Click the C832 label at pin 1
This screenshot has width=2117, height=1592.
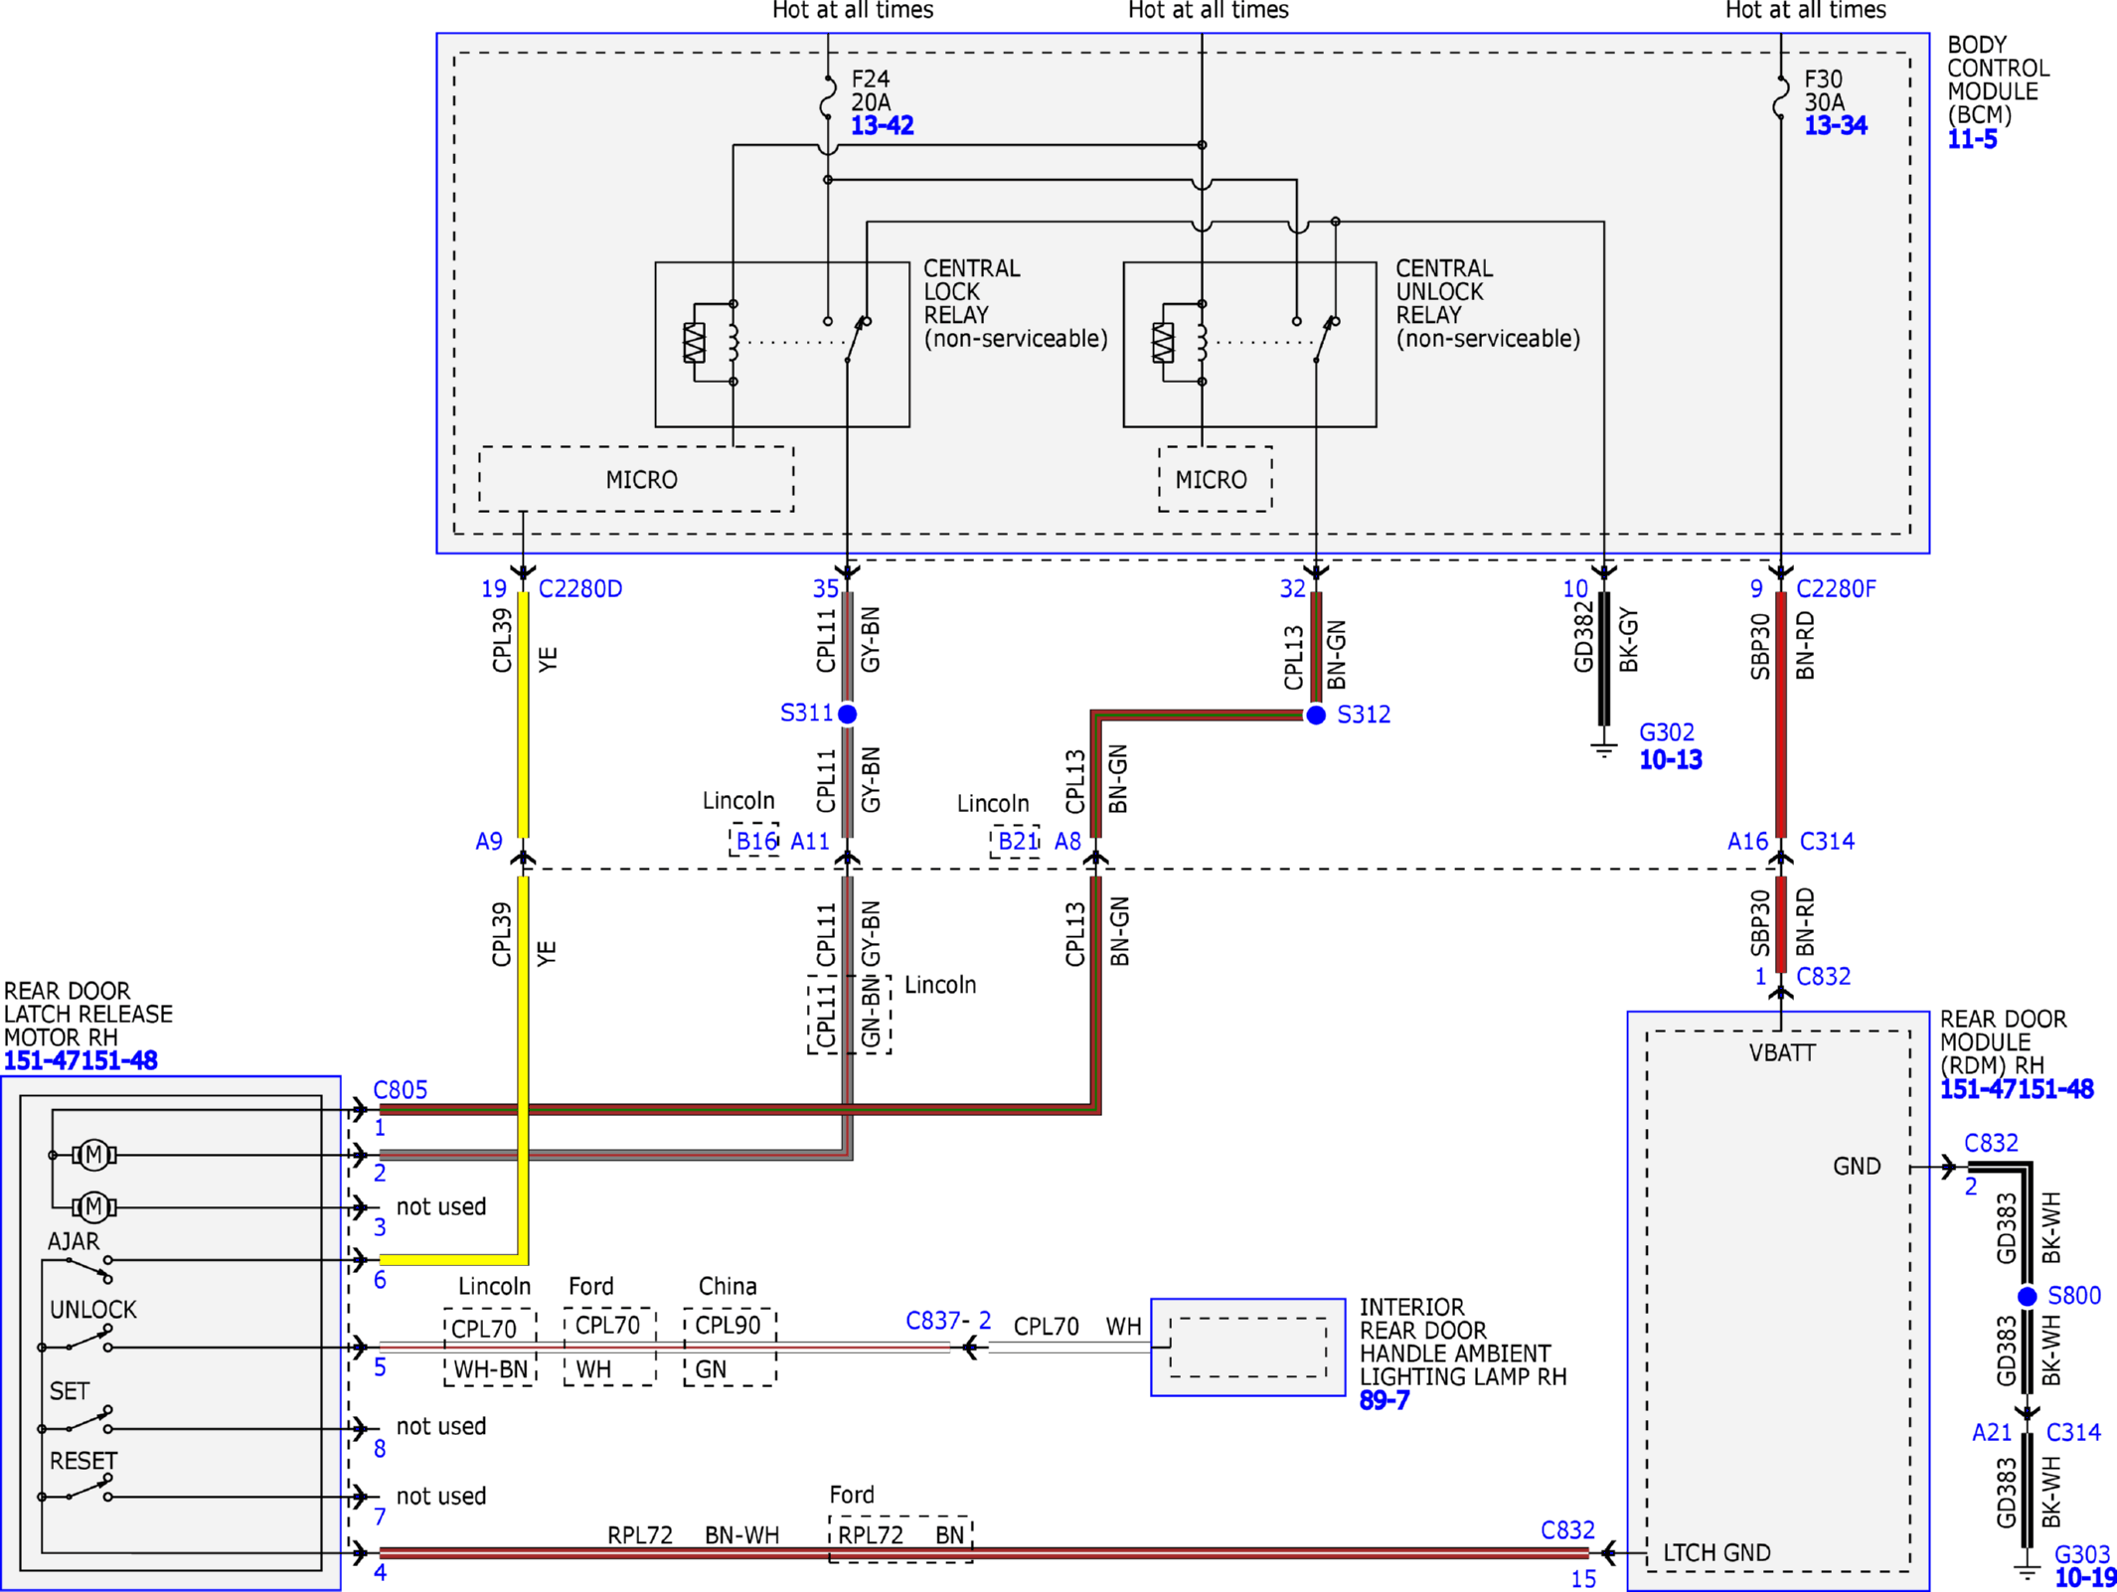(1824, 977)
